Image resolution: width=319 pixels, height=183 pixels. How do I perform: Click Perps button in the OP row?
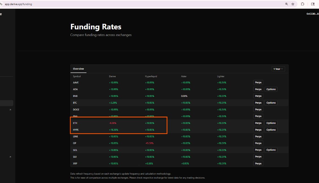(x=258, y=143)
